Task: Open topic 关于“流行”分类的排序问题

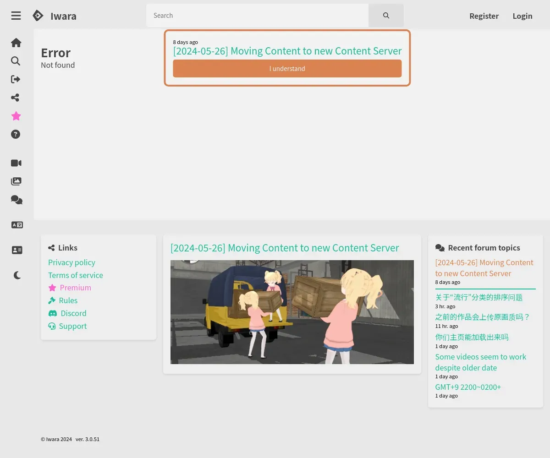Action: tap(479, 297)
